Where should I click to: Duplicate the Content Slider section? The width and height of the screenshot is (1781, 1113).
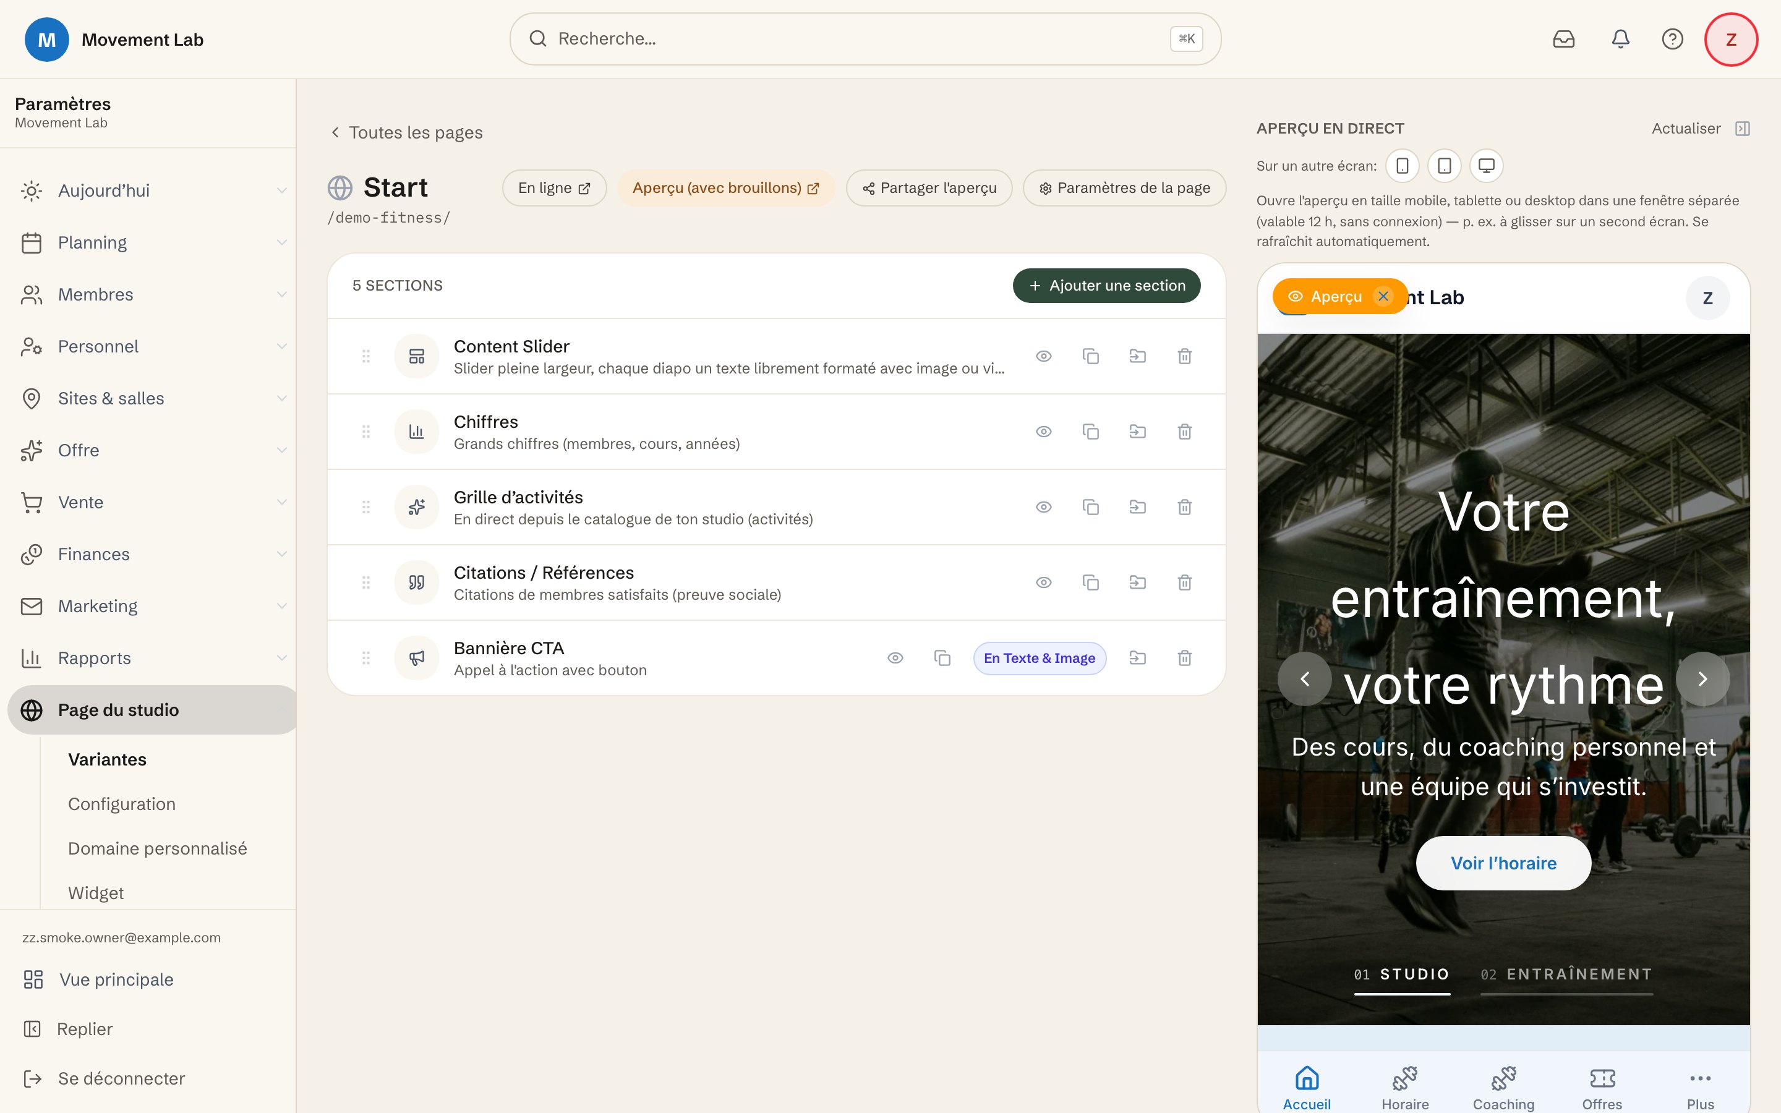[1091, 356]
